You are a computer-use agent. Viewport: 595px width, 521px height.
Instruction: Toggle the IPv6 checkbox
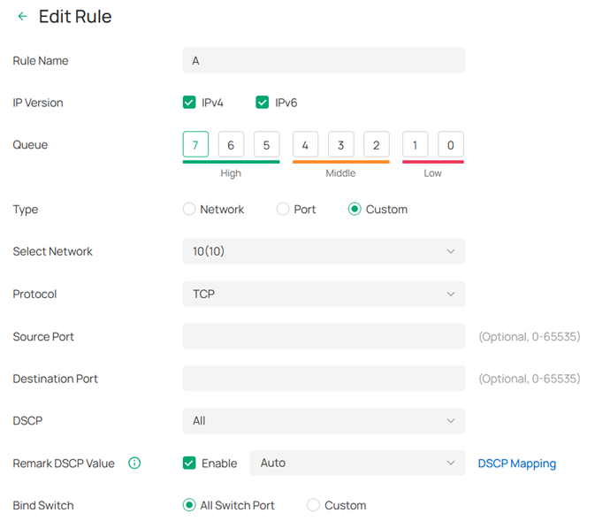coord(263,103)
